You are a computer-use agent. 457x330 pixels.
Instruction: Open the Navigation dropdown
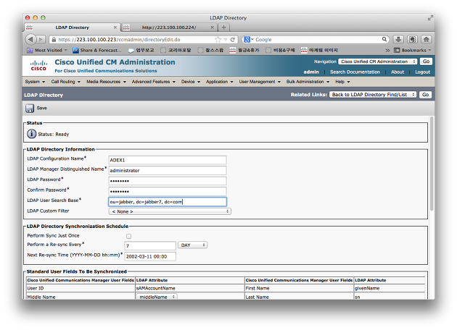pos(378,62)
